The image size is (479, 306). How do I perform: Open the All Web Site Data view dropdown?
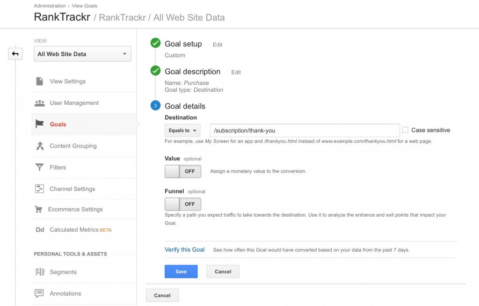pyautogui.click(x=82, y=54)
